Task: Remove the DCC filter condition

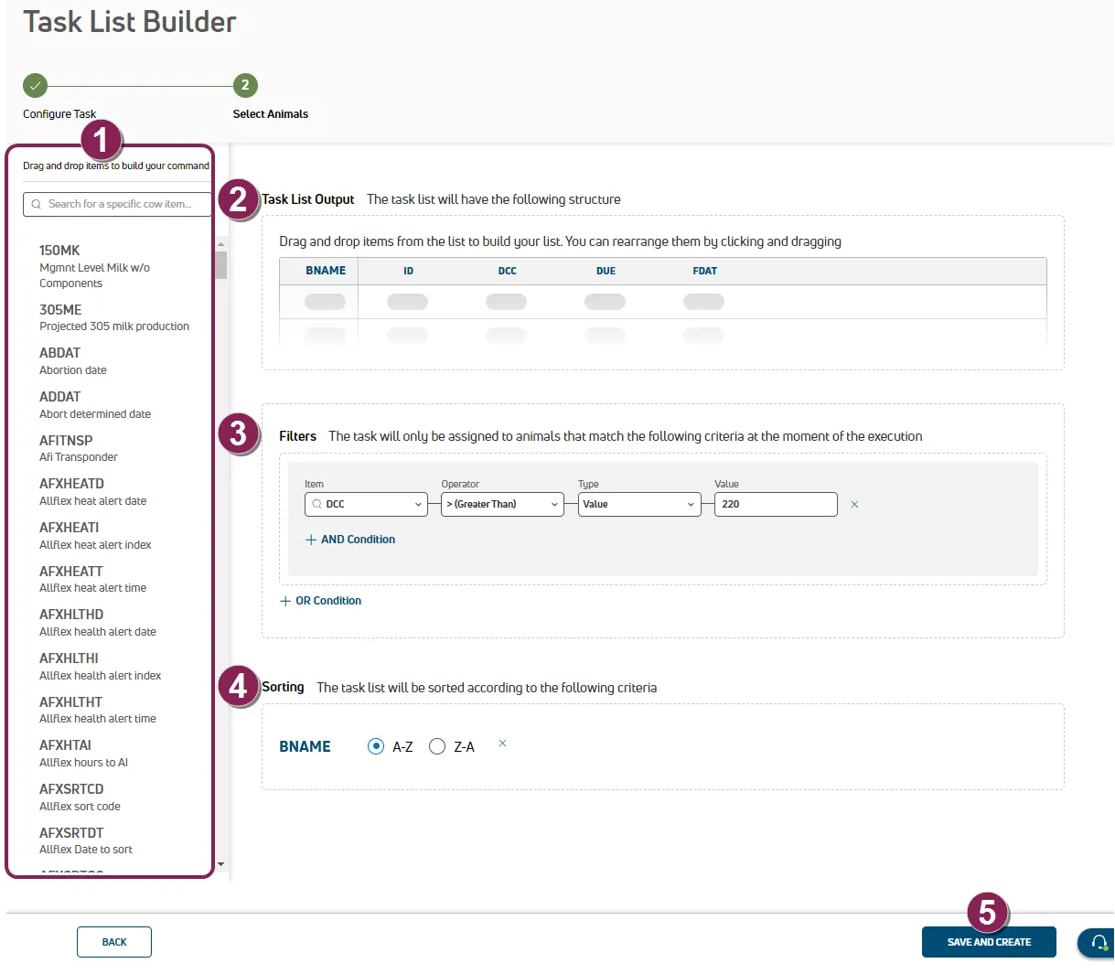Action: (x=854, y=505)
